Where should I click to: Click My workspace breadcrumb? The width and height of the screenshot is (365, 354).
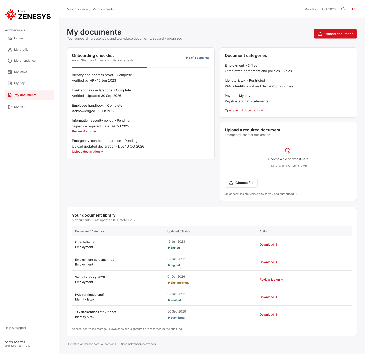pos(77,9)
